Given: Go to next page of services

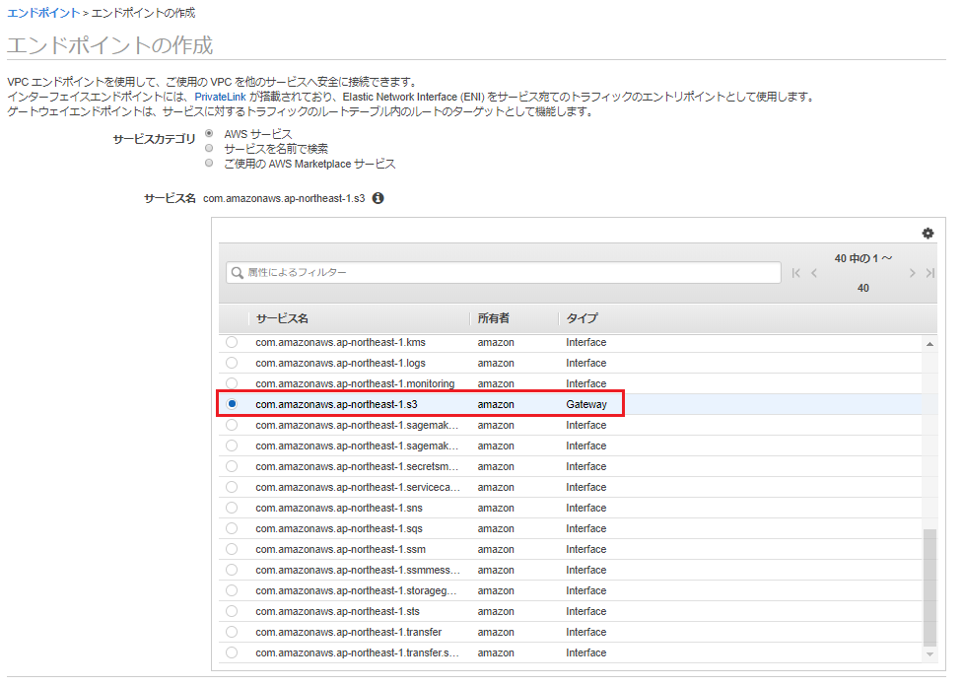Looking at the screenshot, I should click(912, 273).
